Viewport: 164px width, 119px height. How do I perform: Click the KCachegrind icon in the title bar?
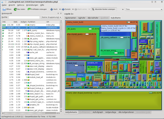coord(2,2)
